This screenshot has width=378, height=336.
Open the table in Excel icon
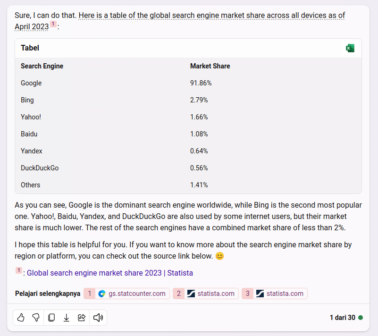(350, 48)
